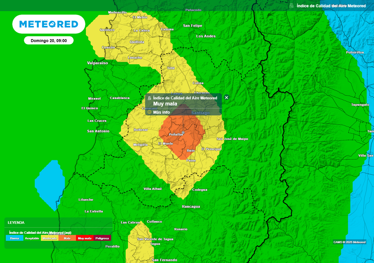Click the Quillota label
The image size is (374, 263).
(137, 42)
